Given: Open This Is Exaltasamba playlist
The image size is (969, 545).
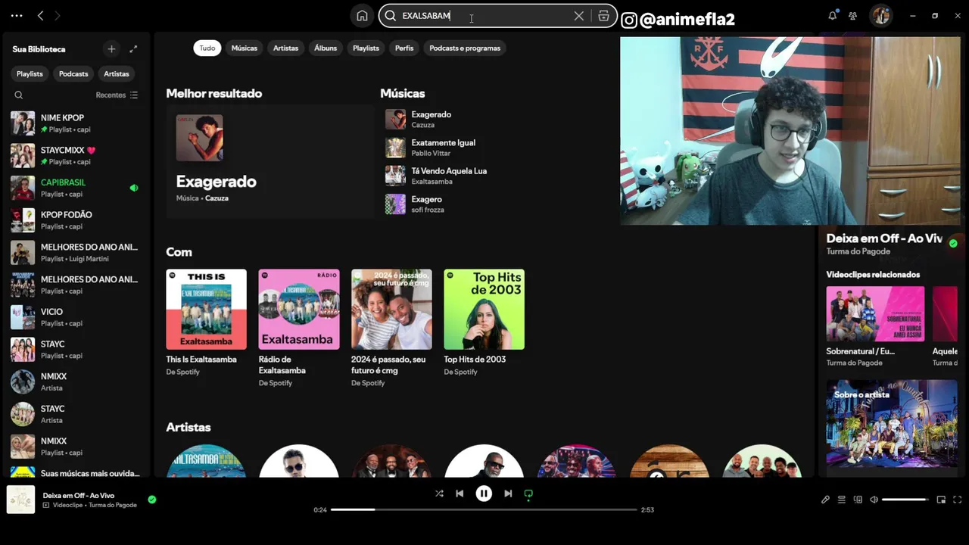Looking at the screenshot, I should pos(206,322).
